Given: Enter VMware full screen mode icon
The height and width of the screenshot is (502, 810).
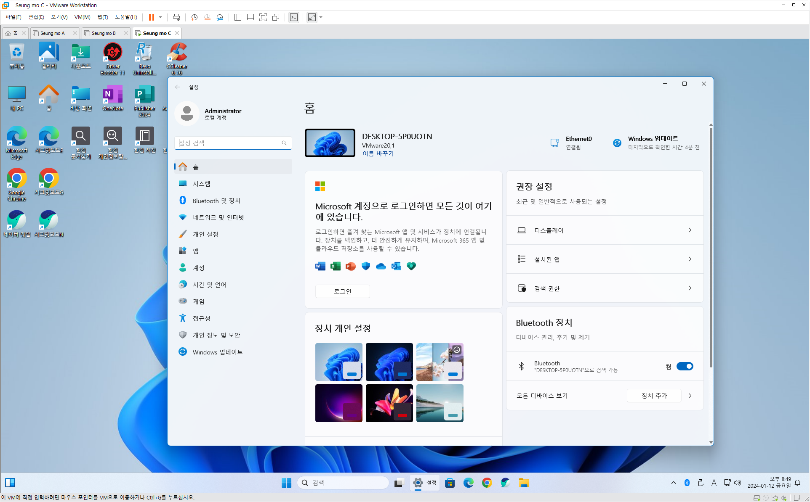Looking at the screenshot, I should pos(263,17).
